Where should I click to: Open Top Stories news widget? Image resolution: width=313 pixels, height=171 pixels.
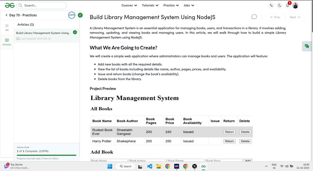[x=16, y=166]
